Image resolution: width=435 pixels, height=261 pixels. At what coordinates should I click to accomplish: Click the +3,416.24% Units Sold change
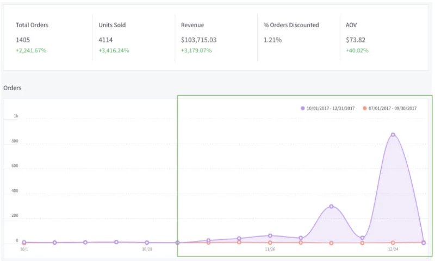tap(115, 51)
